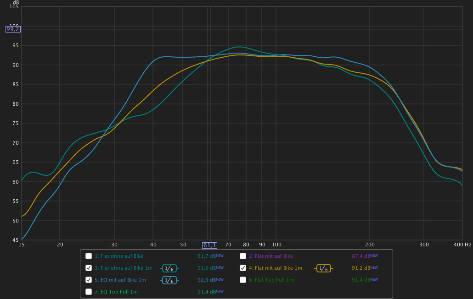This screenshot has width=473, height=299.
Task: Click 1/6 smoothing icon for trace 3
Action: tap(169, 268)
